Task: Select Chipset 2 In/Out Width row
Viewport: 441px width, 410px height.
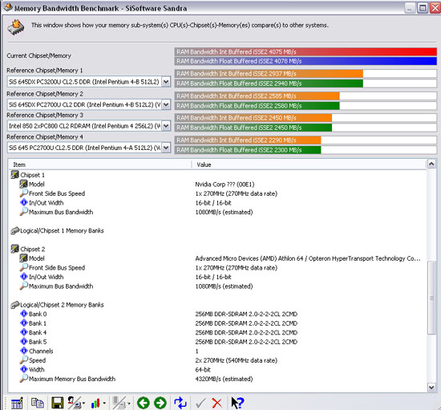Action: click(x=217, y=277)
